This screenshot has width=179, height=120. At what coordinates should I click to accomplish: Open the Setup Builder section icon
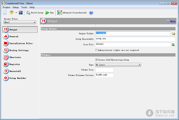pyautogui.click(x=6, y=78)
